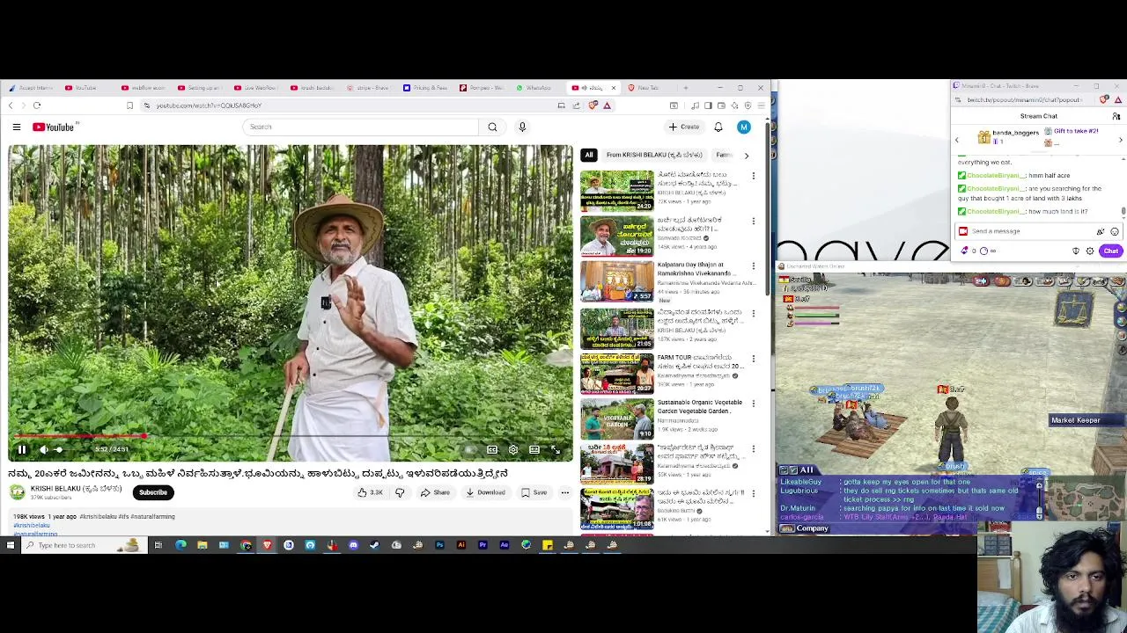The width and height of the screenshot is (1127, 633).
Task: Click the purple Chat send button
Action: [x=1111, y=251]
